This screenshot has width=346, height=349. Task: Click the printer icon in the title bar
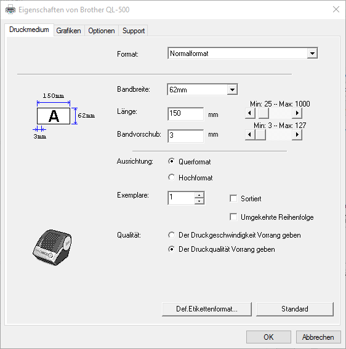pos(10,10)
